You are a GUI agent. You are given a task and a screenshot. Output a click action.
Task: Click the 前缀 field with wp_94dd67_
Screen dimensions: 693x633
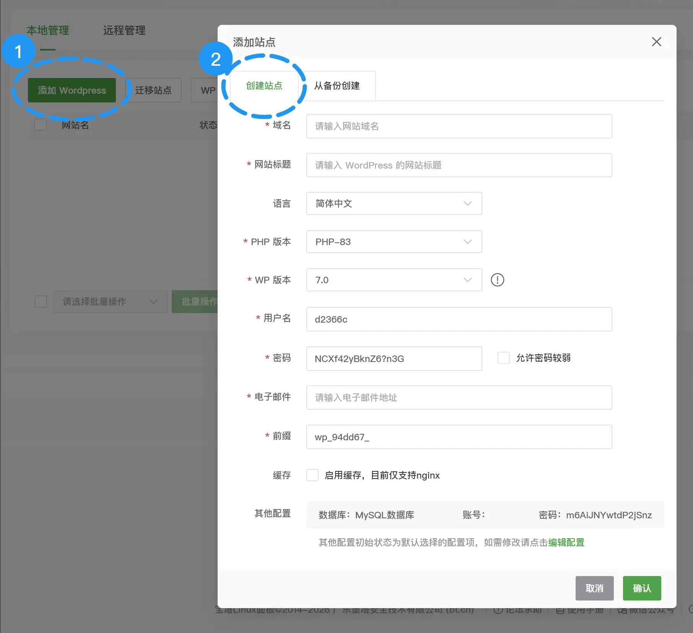(459, 437)
